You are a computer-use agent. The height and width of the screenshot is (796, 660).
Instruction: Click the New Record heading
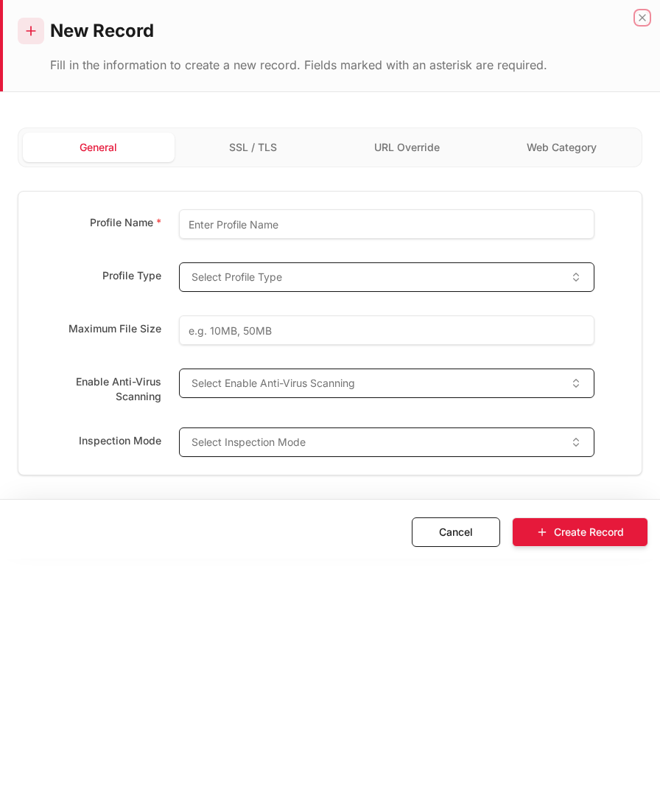click(102, 31)
